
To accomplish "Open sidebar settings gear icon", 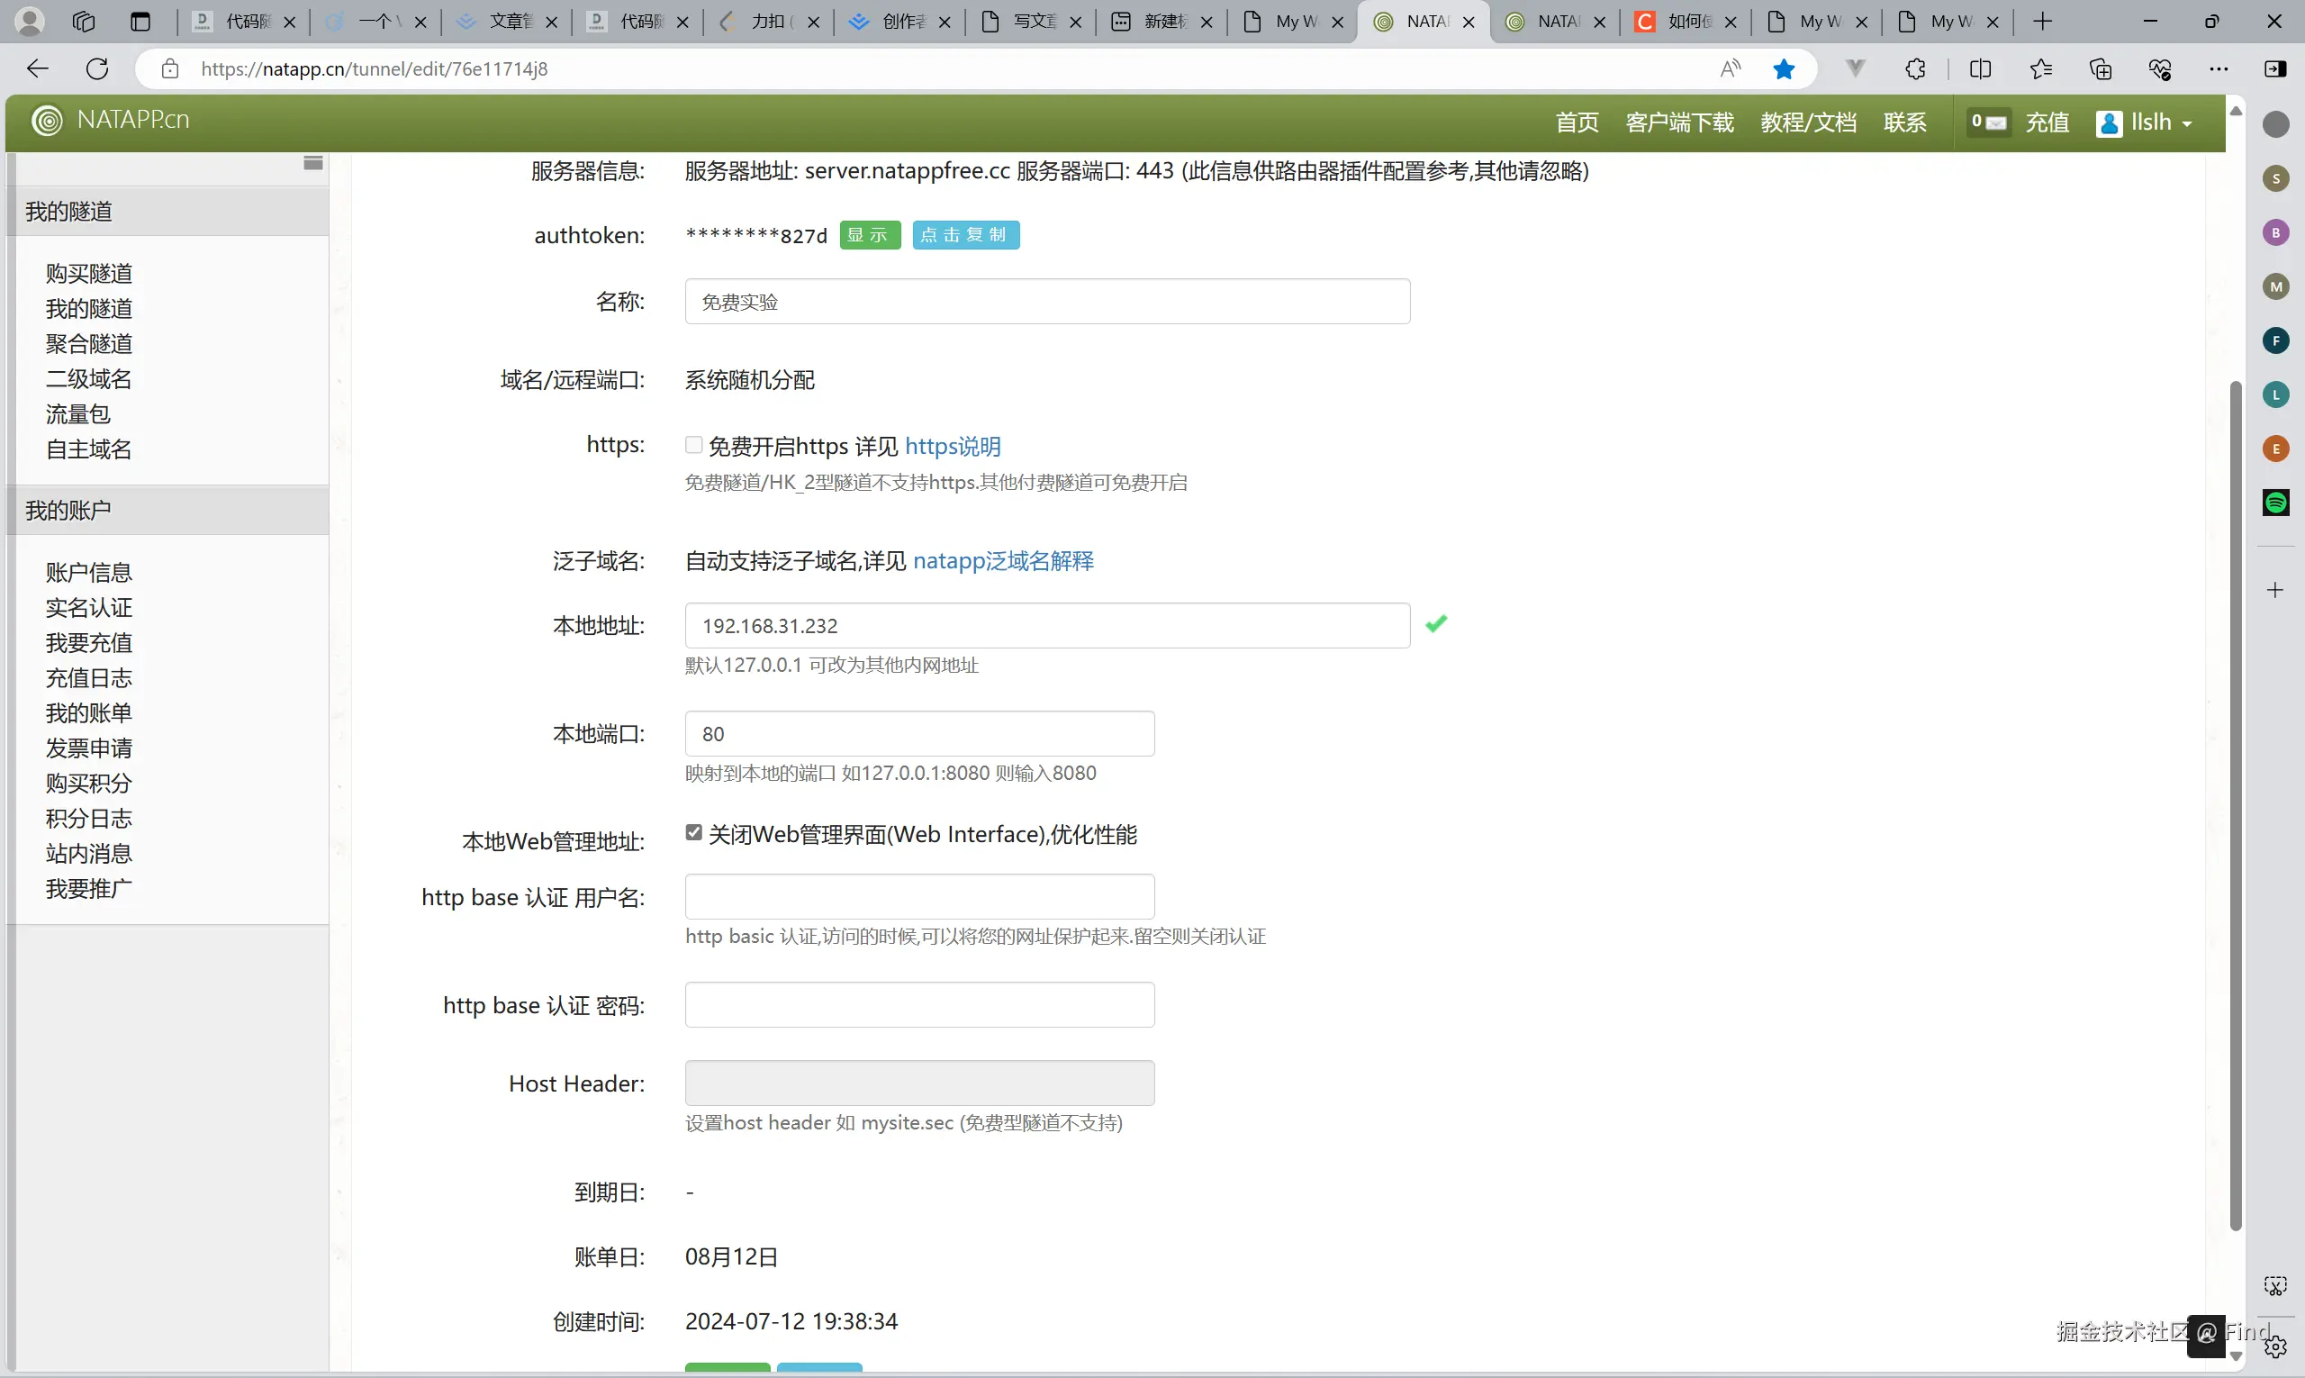I will [2275, 1346].
